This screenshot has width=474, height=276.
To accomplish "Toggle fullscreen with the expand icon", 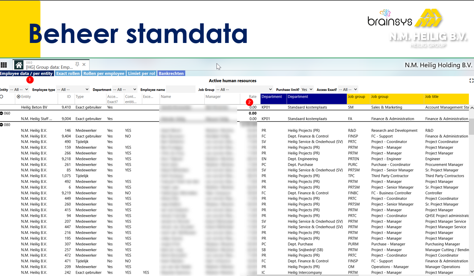I will tap(471, 80).
